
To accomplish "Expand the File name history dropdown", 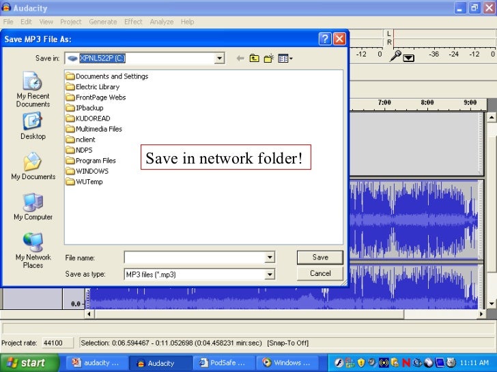I will pos(270,258).
